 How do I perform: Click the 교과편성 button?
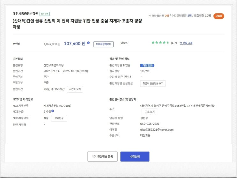tap(59, 118)
